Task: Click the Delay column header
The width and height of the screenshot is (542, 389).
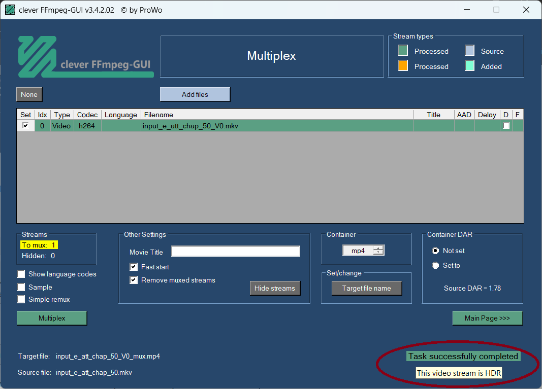Action: coord(487,115)
